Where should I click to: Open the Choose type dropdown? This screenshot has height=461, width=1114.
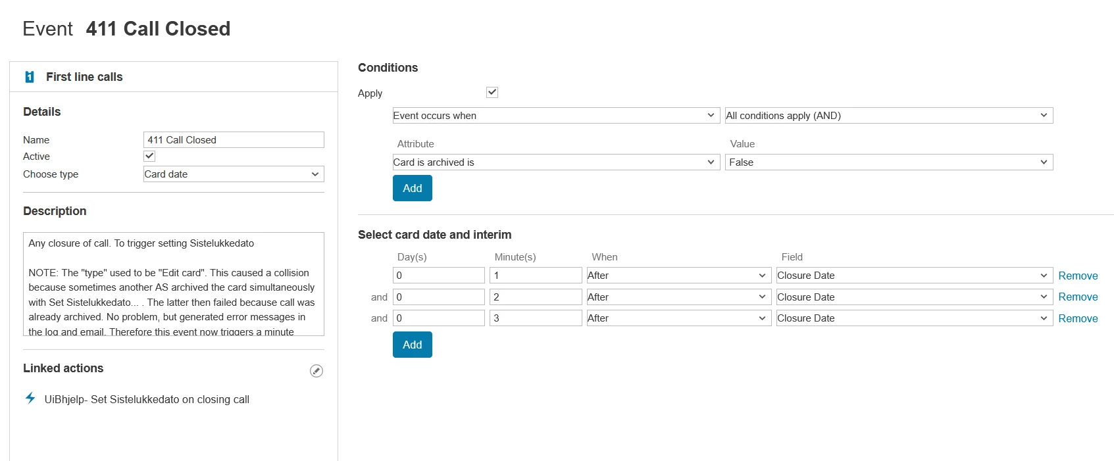234,174
